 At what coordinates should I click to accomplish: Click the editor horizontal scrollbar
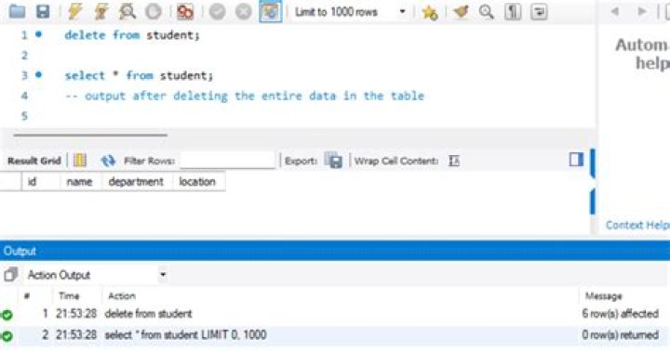pyautogui.click(x=90, y=135)
